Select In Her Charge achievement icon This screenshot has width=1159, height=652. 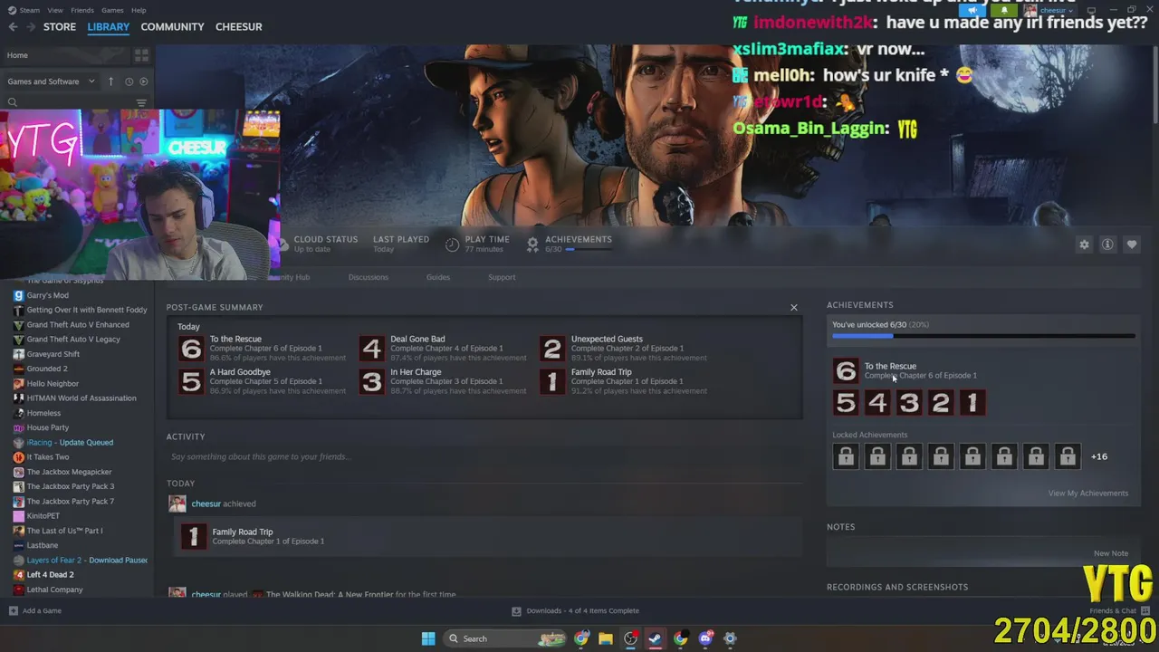[371, 381]
